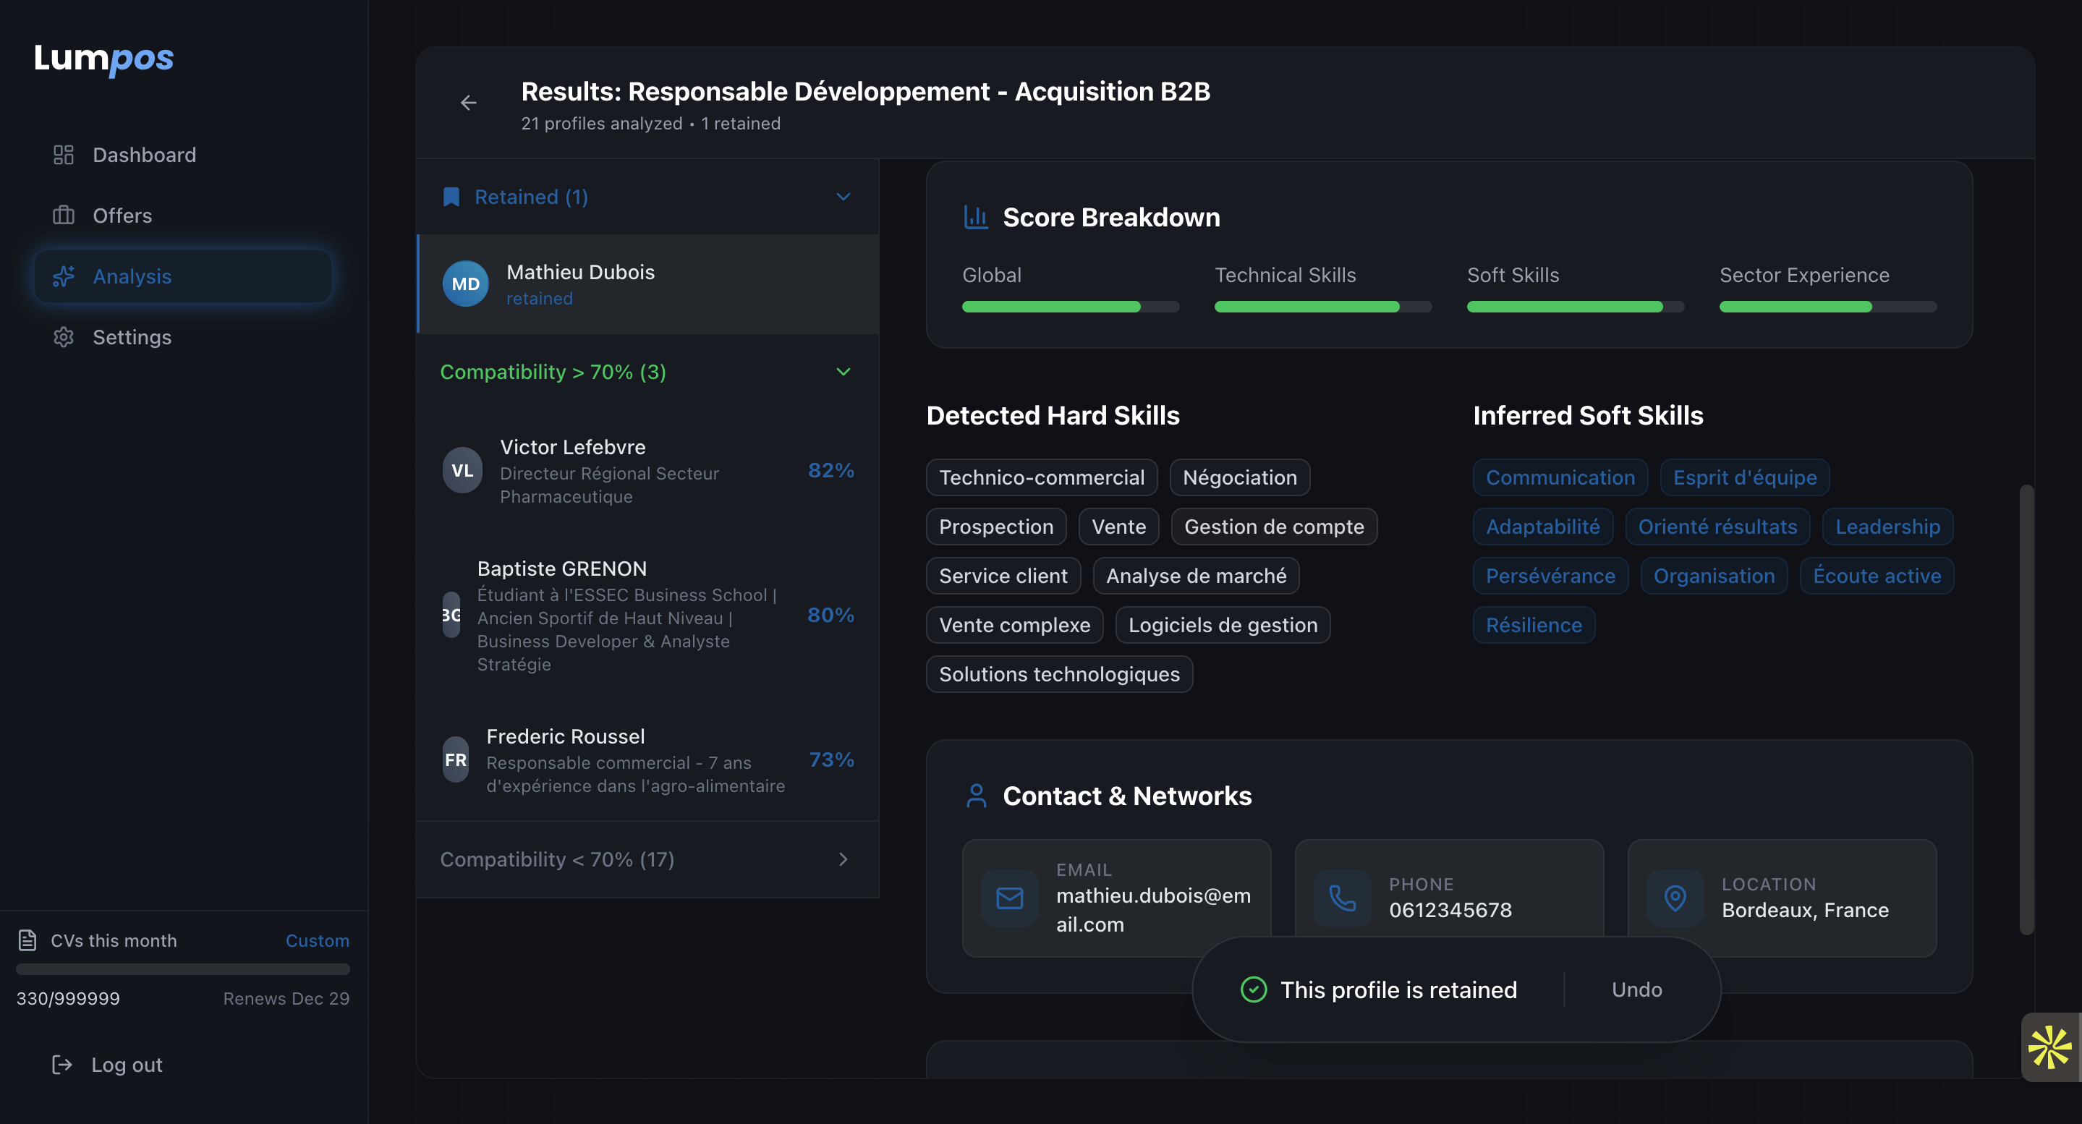This screenshot has height=1124, width=2082.
Task: Click the location pin icon
Action: 1675,898
